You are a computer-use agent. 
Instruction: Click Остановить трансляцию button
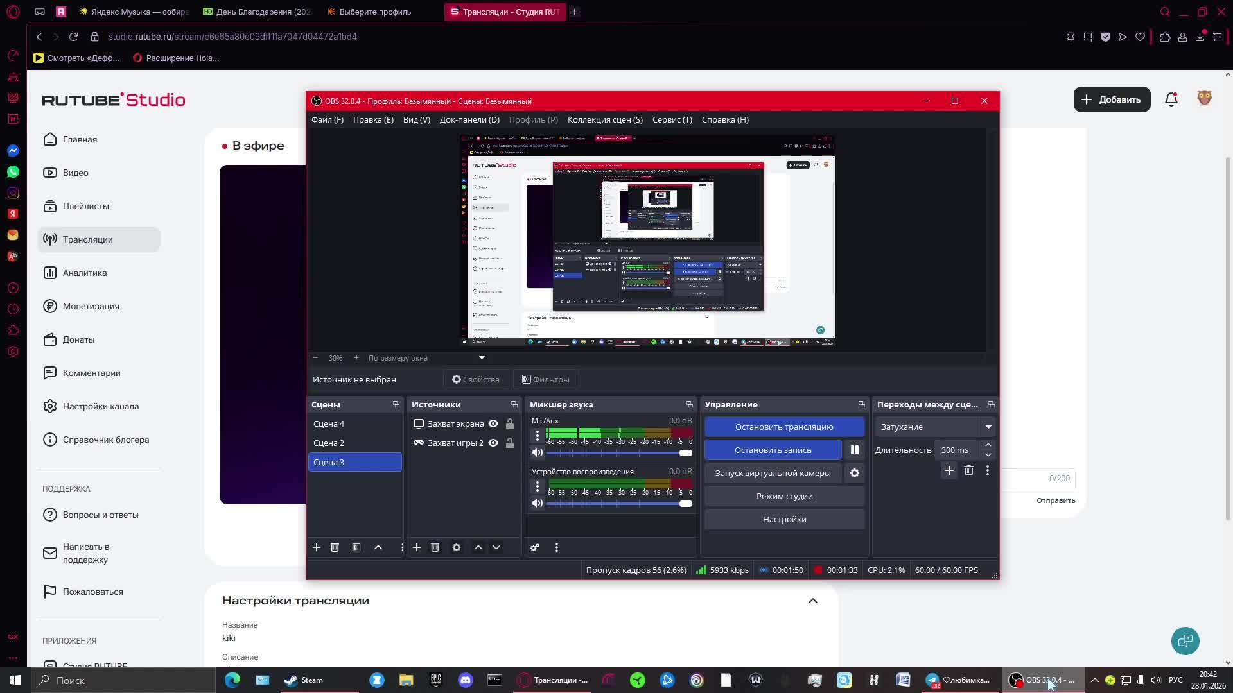coord(783,427)
